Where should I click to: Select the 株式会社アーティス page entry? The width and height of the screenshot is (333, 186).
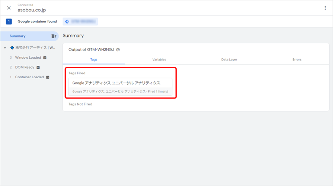(35, 48)
